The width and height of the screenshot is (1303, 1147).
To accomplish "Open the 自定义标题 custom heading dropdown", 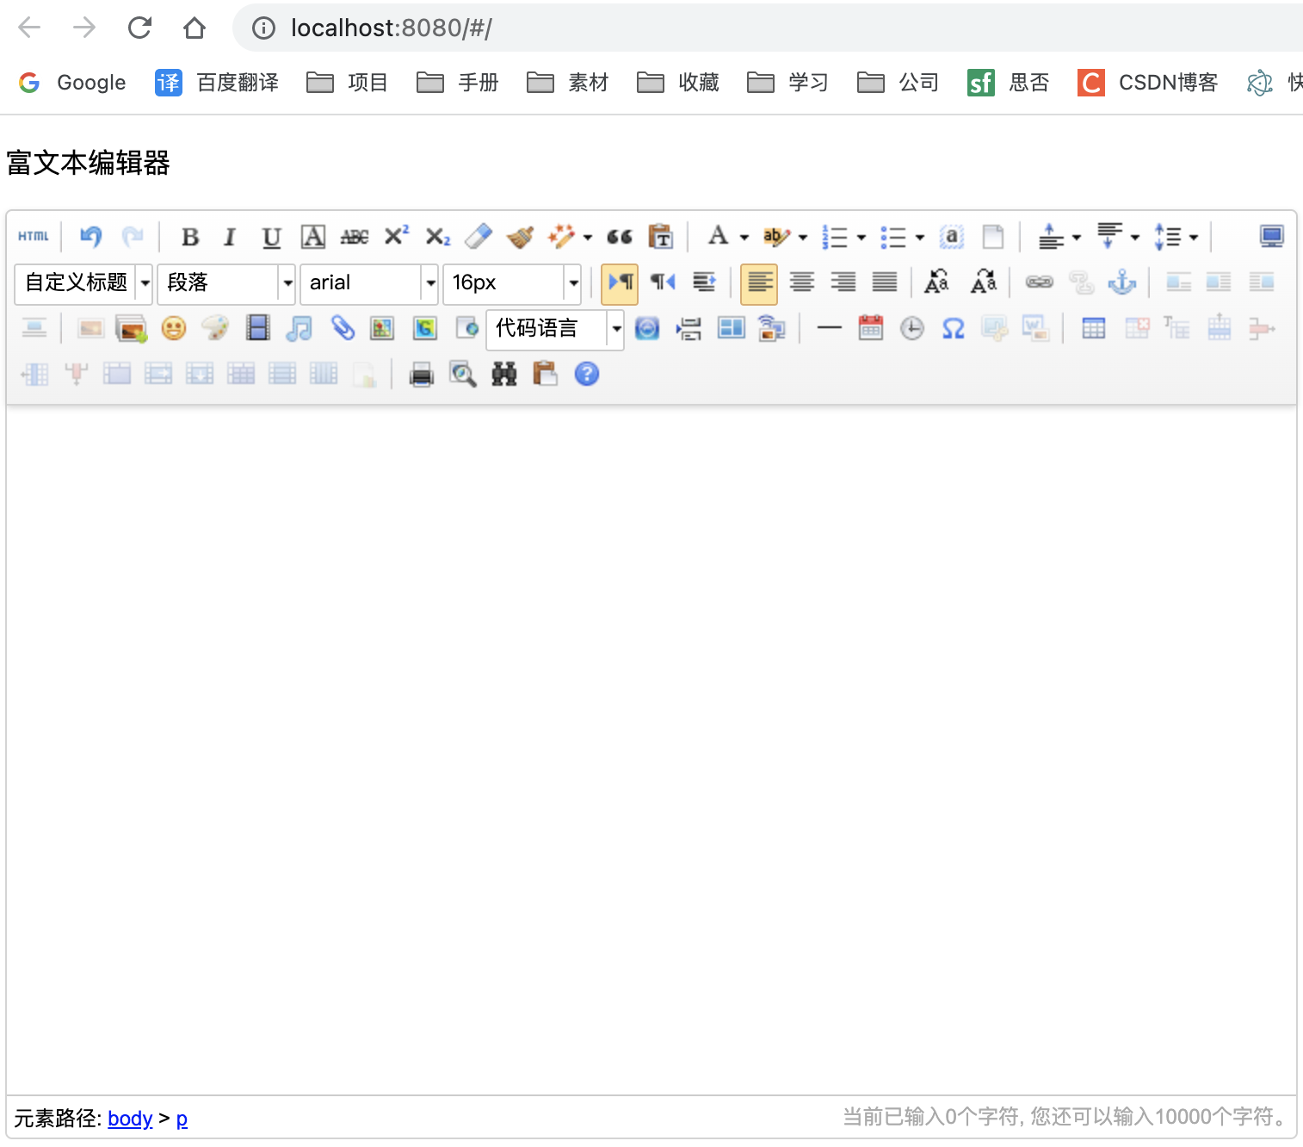I will 83,282.
